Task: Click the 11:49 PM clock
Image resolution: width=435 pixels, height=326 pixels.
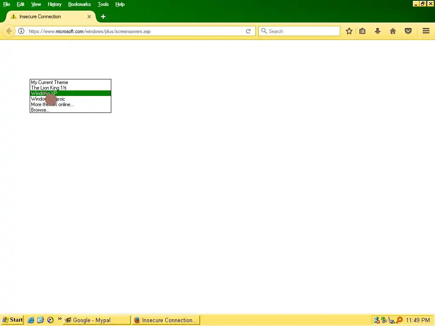Action: [418, 320]
